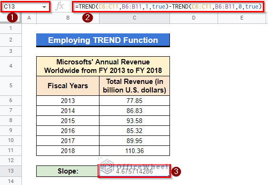The height and width of the screenshot is (185, 268).
Task: Select row 5 header
Action: point(11,86)
